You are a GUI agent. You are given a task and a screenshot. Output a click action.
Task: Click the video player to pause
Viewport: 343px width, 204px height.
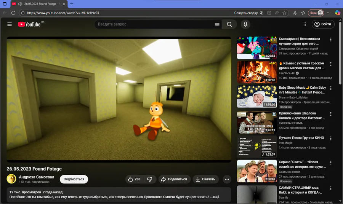click(x=119, y=99)
